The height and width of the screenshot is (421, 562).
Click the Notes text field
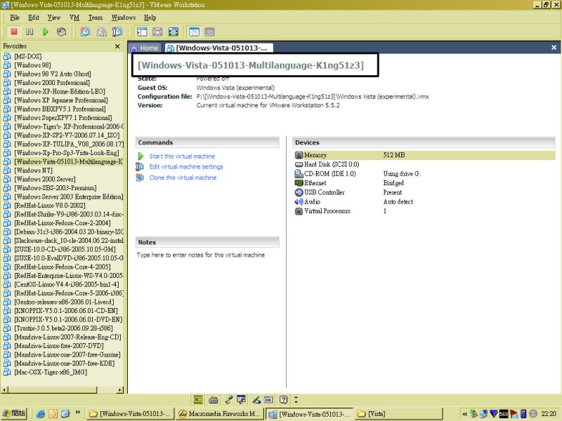[207, 255]
